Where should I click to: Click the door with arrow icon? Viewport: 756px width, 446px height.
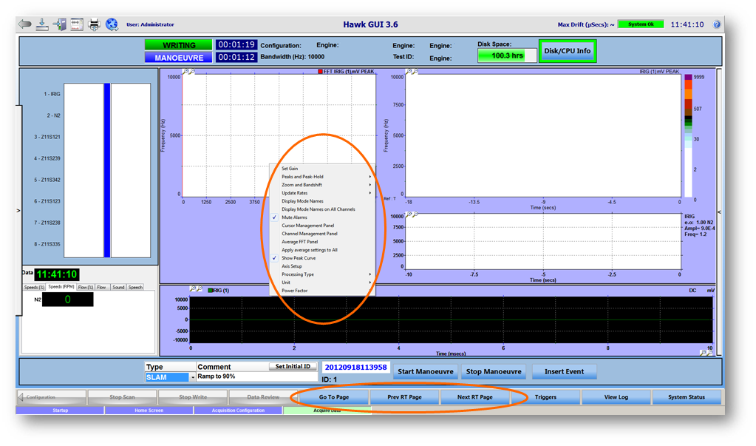(60, 24)
